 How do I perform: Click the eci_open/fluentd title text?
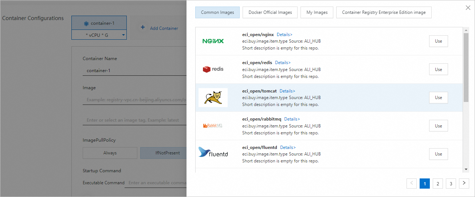(260, 147)
